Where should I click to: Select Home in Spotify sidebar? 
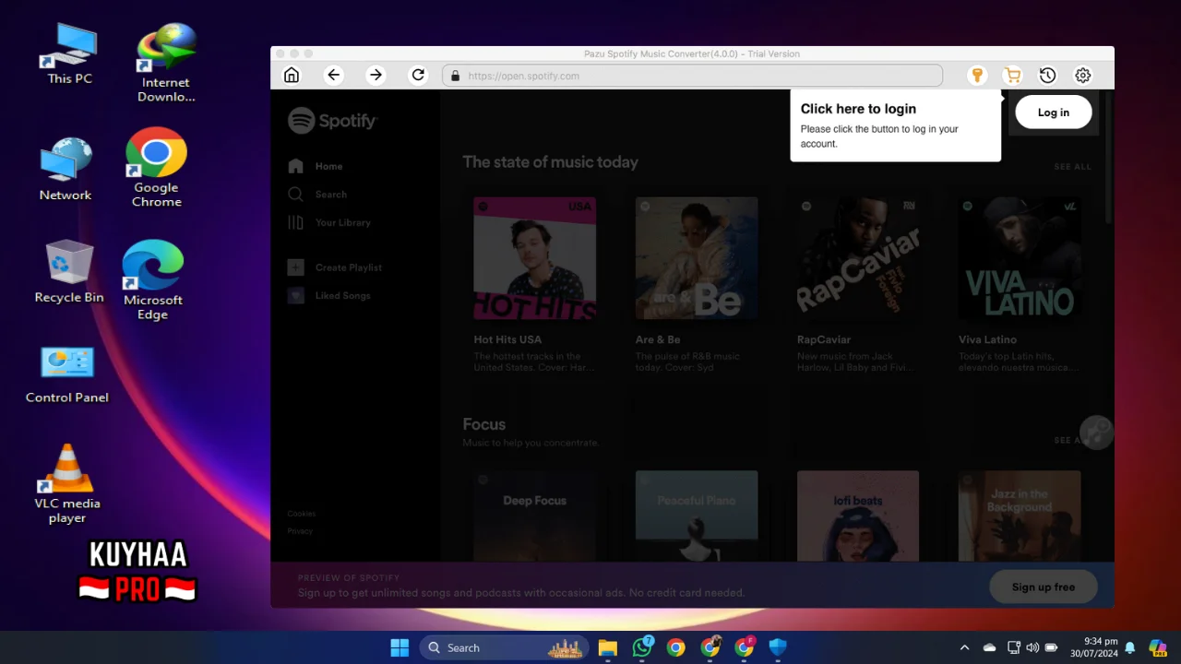pyautogui.click(x=316, y=166)
